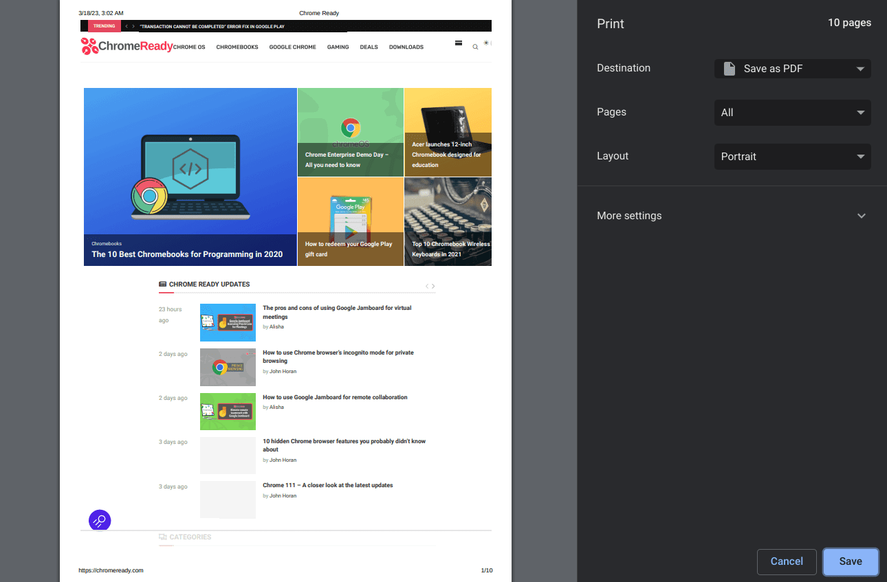The image size is (887, 582).
Task: Click the 10 Best Chromebooks for Programming headline
Action: (x=187, y=254)
